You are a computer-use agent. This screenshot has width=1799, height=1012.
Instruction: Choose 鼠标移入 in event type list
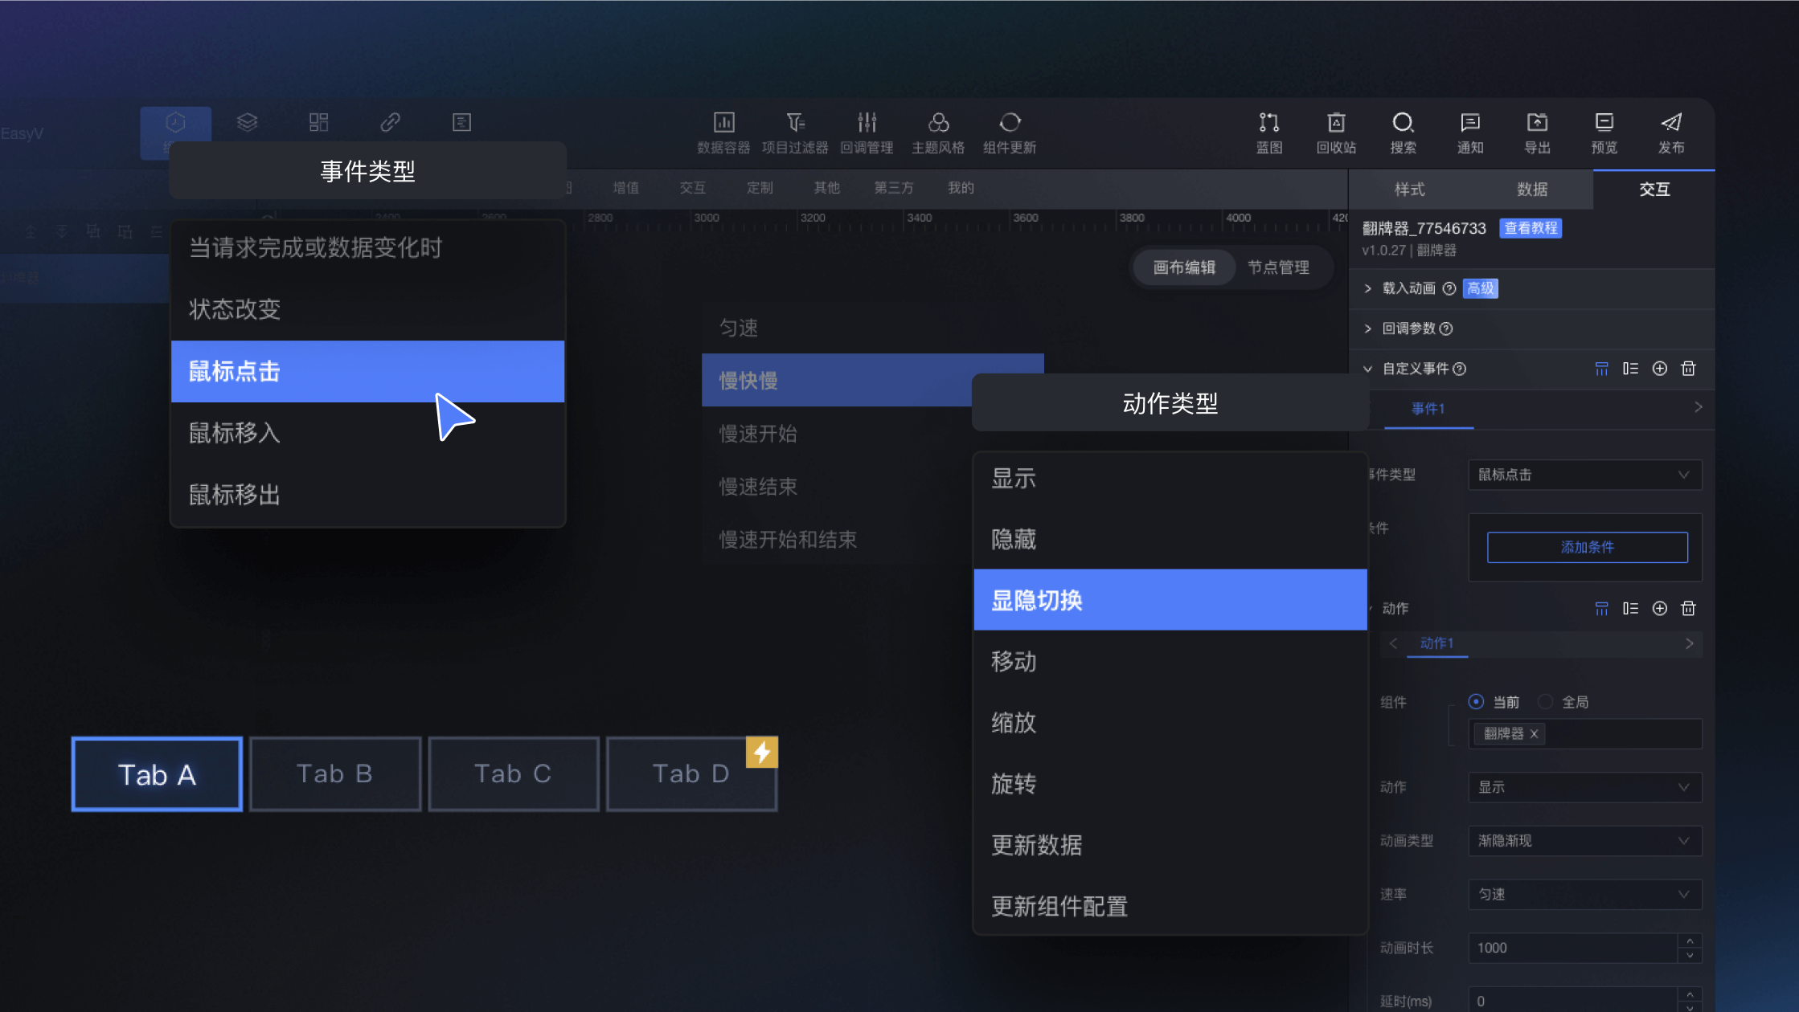pos(368,433)
